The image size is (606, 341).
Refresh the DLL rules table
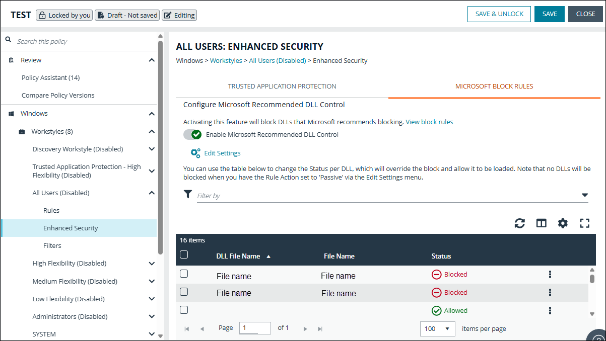(x=519, y=223)
